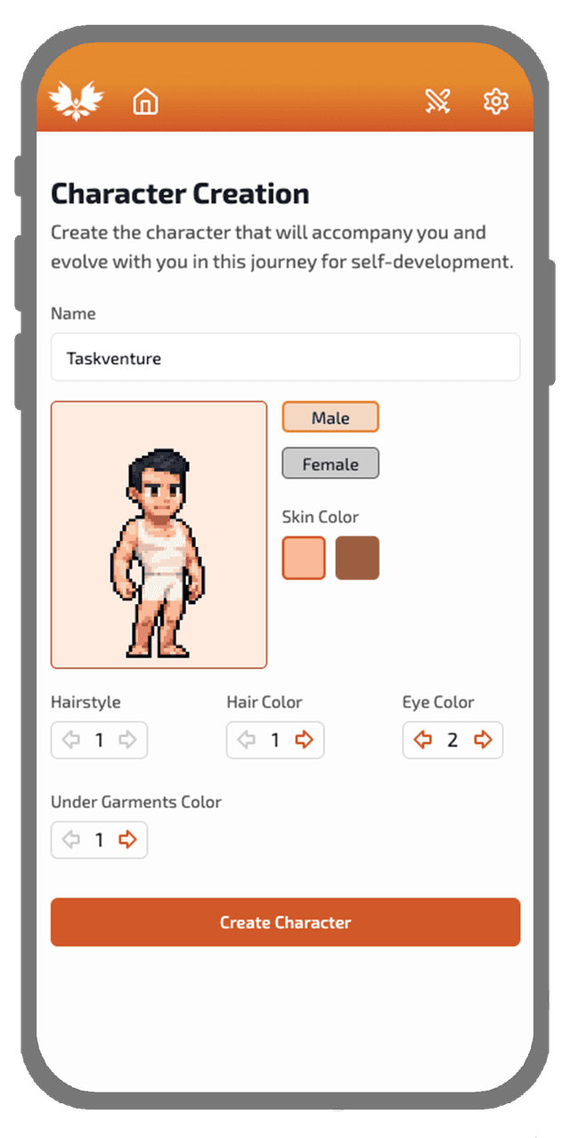Click the previous Under Garments Color arrow
Screen dimensions: 570x1138
pyautogui.click(x=69, y=839)
